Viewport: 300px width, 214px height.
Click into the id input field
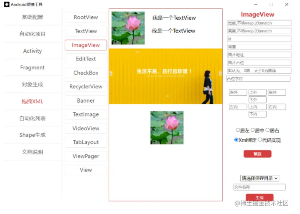click(259, 39)
